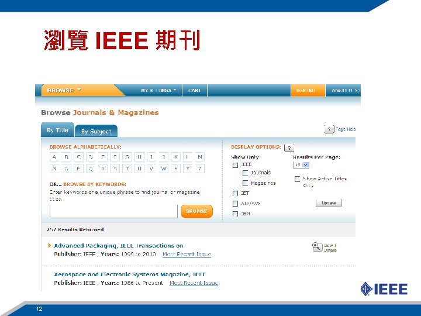Browse titles starting with letter P
421x316 pixels.
[79, 169]
